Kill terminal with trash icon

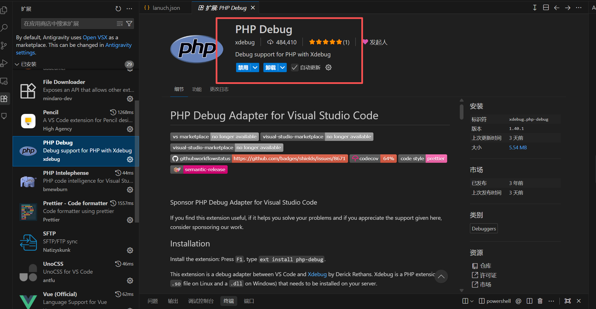click(x=540, y=301)
